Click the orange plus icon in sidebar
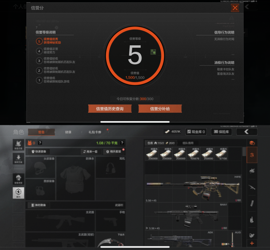This screenshot has height=250, width=270. 252,243
